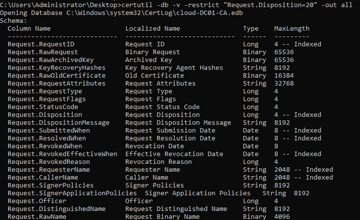This screenshot has height=220, width=360.
Task: Select the Request.StatusCode entry
Action: click(43, 107)
